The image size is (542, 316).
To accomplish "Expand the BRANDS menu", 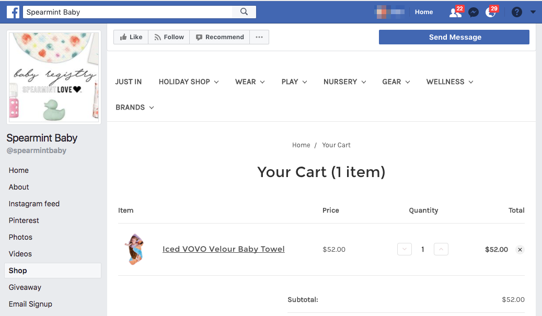I will [135, 108].
